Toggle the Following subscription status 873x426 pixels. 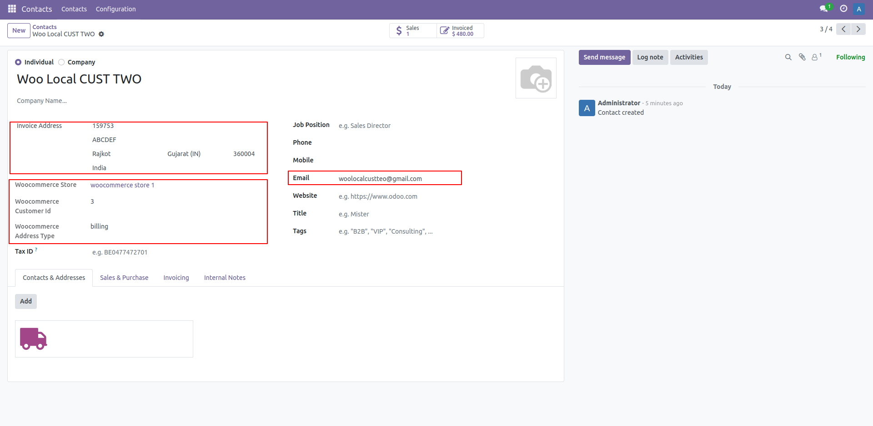pyautogui.click(x=850, y=57)
